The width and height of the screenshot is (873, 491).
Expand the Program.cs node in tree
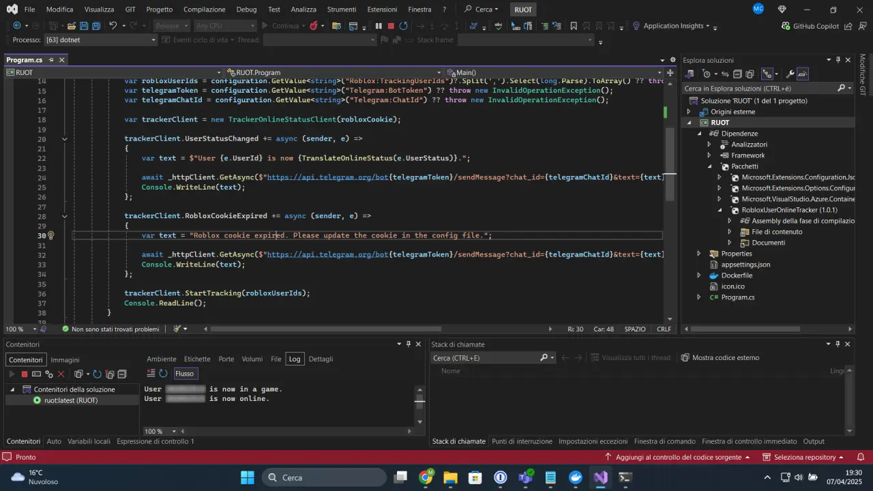(x=698, y=297)
